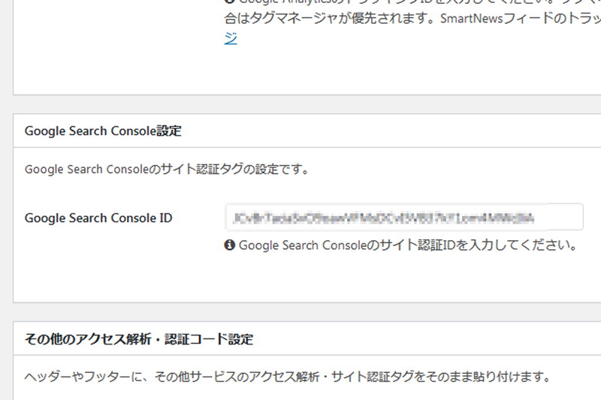Click the Google Search Console ID input field
The height and width of the screenshot is (400, 601).
(x=404, y=217)
